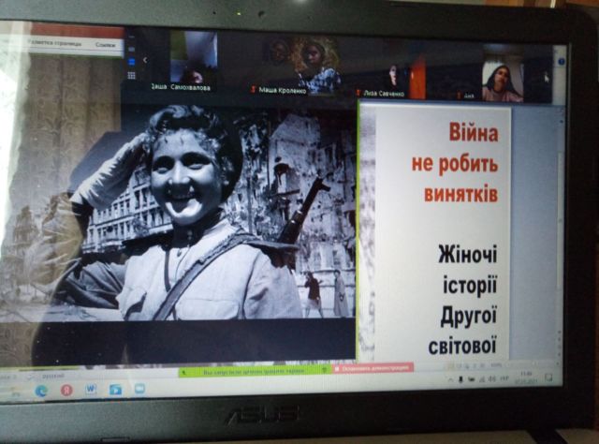This screenshot has width=599, height=444.
Task: Click the microphone icon in system tray
Action: click(461, 379)
